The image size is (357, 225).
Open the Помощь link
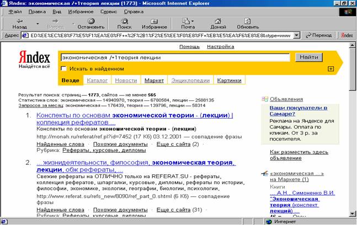click(189, 47)
